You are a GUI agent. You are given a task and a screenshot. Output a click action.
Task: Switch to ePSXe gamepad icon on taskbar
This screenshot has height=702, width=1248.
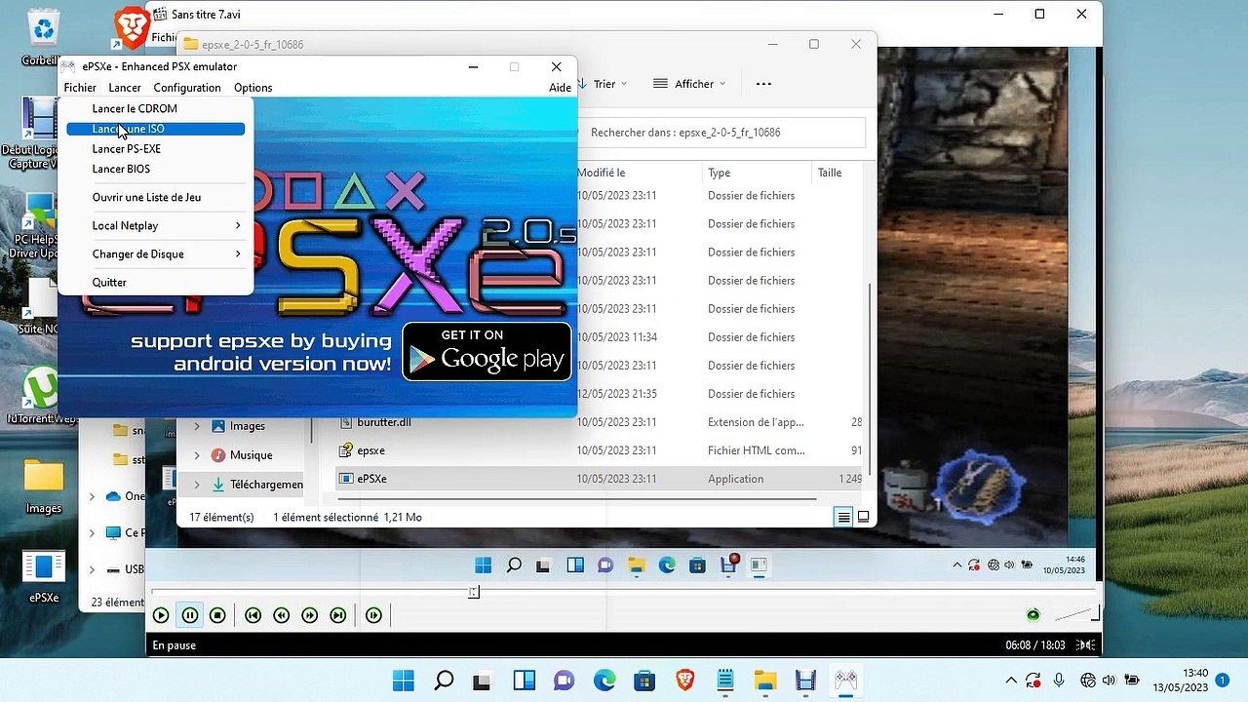(x=845, y=680)
